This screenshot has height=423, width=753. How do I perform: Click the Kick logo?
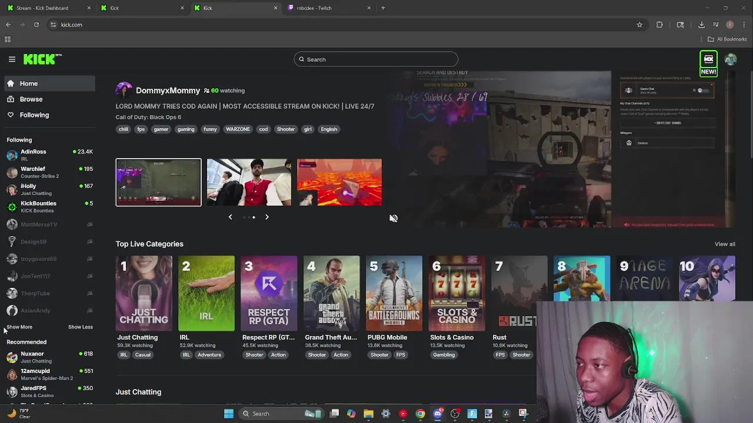coord(42,59)
